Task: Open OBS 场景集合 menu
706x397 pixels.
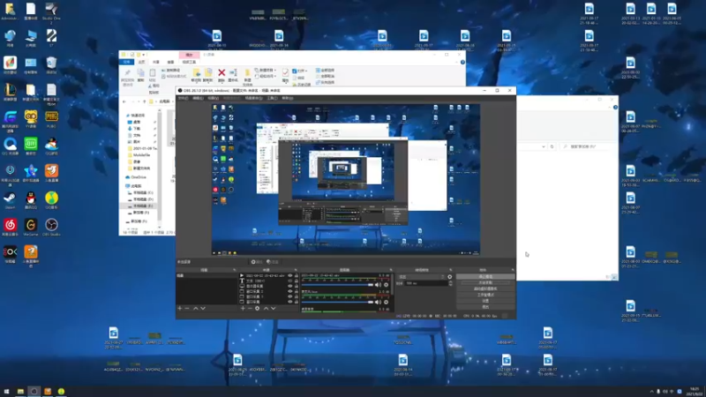Action: pyautogui.click(x=253, y=98)
